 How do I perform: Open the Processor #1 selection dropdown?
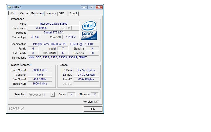click(x=41, y=95)
